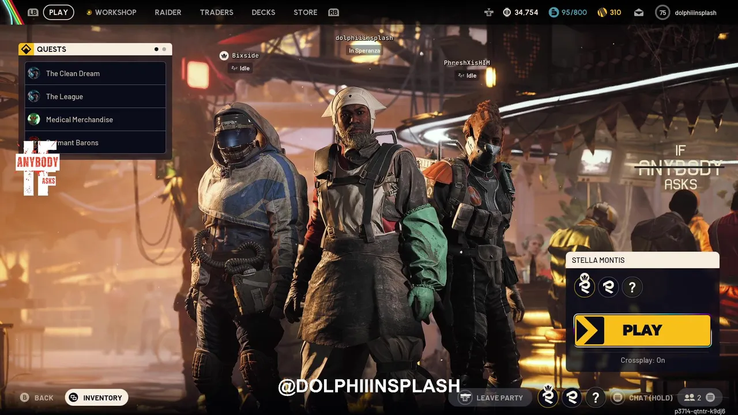Open the dolphiiinsplash profile name in top bar
738x415 pixels.
[695, 13]
